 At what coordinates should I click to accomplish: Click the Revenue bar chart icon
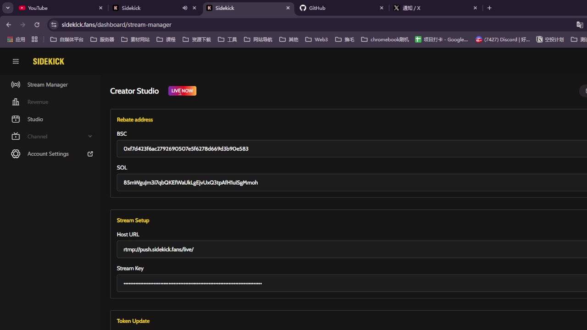(x=16, y=102)
